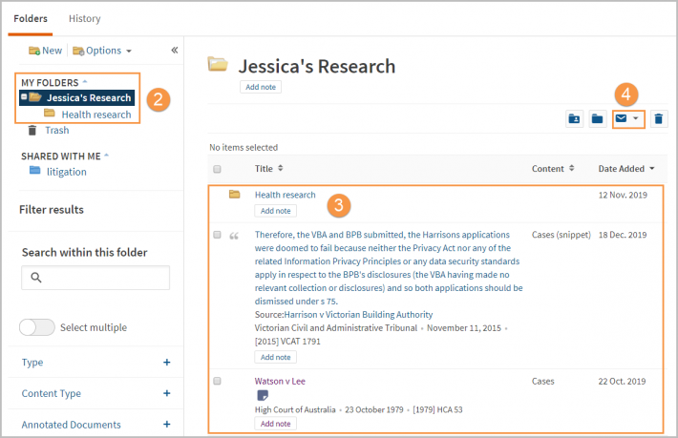Click the Health research folder icon in sidebar
The width and height of the screenshot is (678, 438).
(x=50, y=114)
